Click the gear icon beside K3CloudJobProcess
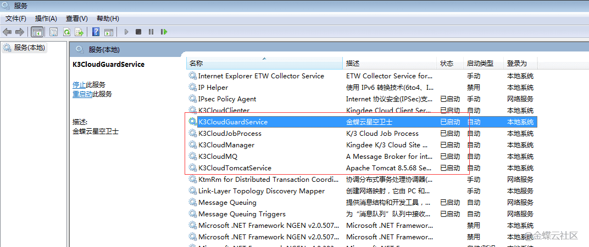589x247 pixels. tap(192, 133)
